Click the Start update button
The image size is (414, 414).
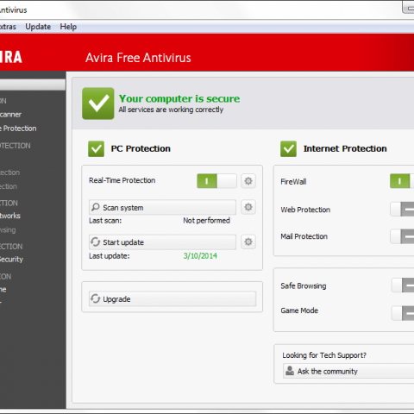coord(162,242)
